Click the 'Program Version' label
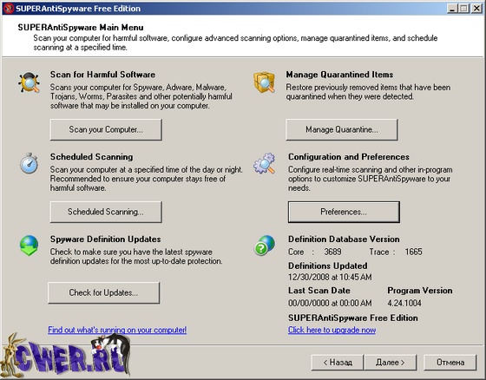Screen dimensions: 486x380 point(420,291)
